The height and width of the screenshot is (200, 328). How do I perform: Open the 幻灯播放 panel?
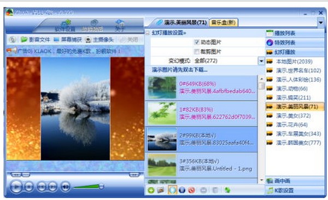295,52
